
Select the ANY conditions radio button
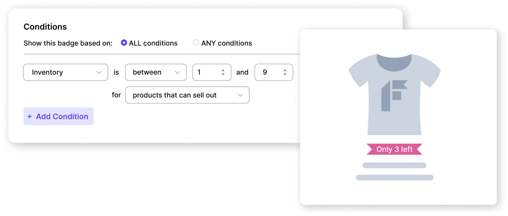[x=196, y=43]
